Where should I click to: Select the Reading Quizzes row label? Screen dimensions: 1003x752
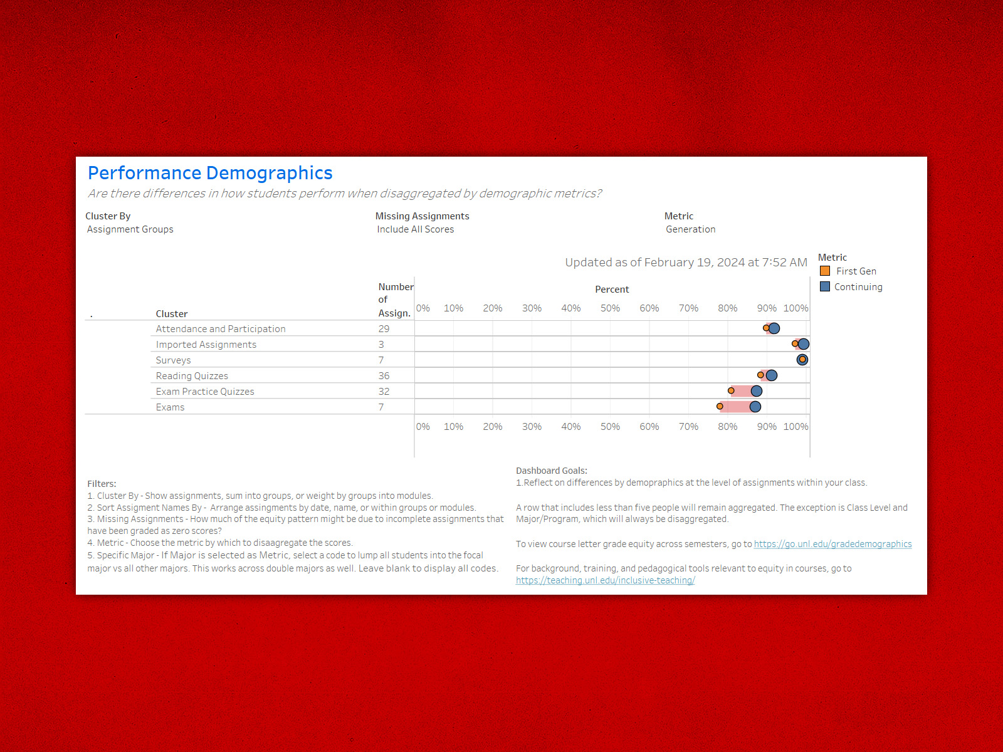tap(192, 376)
